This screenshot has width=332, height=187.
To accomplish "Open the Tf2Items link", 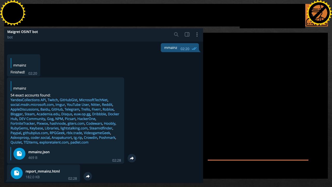I will 31,142.
